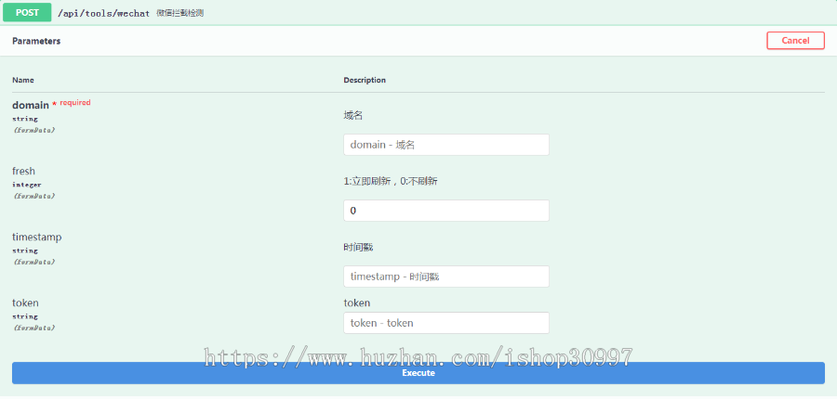Focus the fresh value input field

point(446,211)
